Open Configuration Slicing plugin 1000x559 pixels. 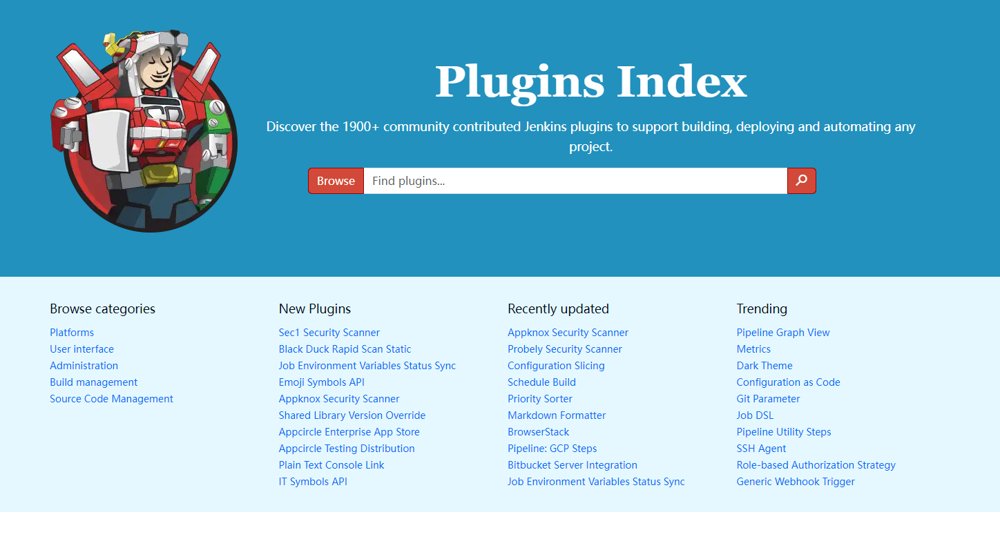556,366
